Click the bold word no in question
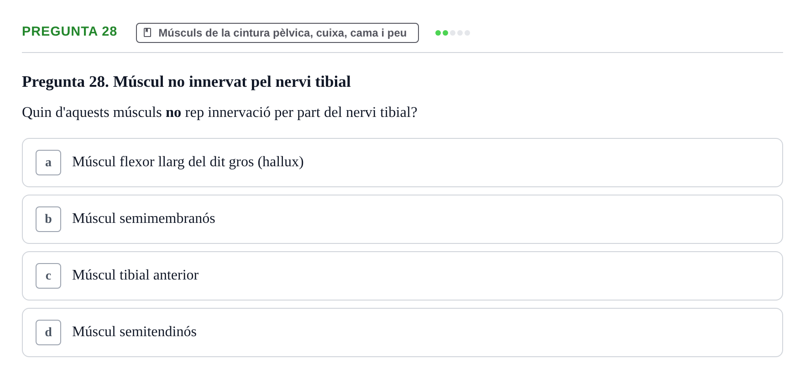The width and height of the screenshot is (805, 380). click(x=173, y=112)
